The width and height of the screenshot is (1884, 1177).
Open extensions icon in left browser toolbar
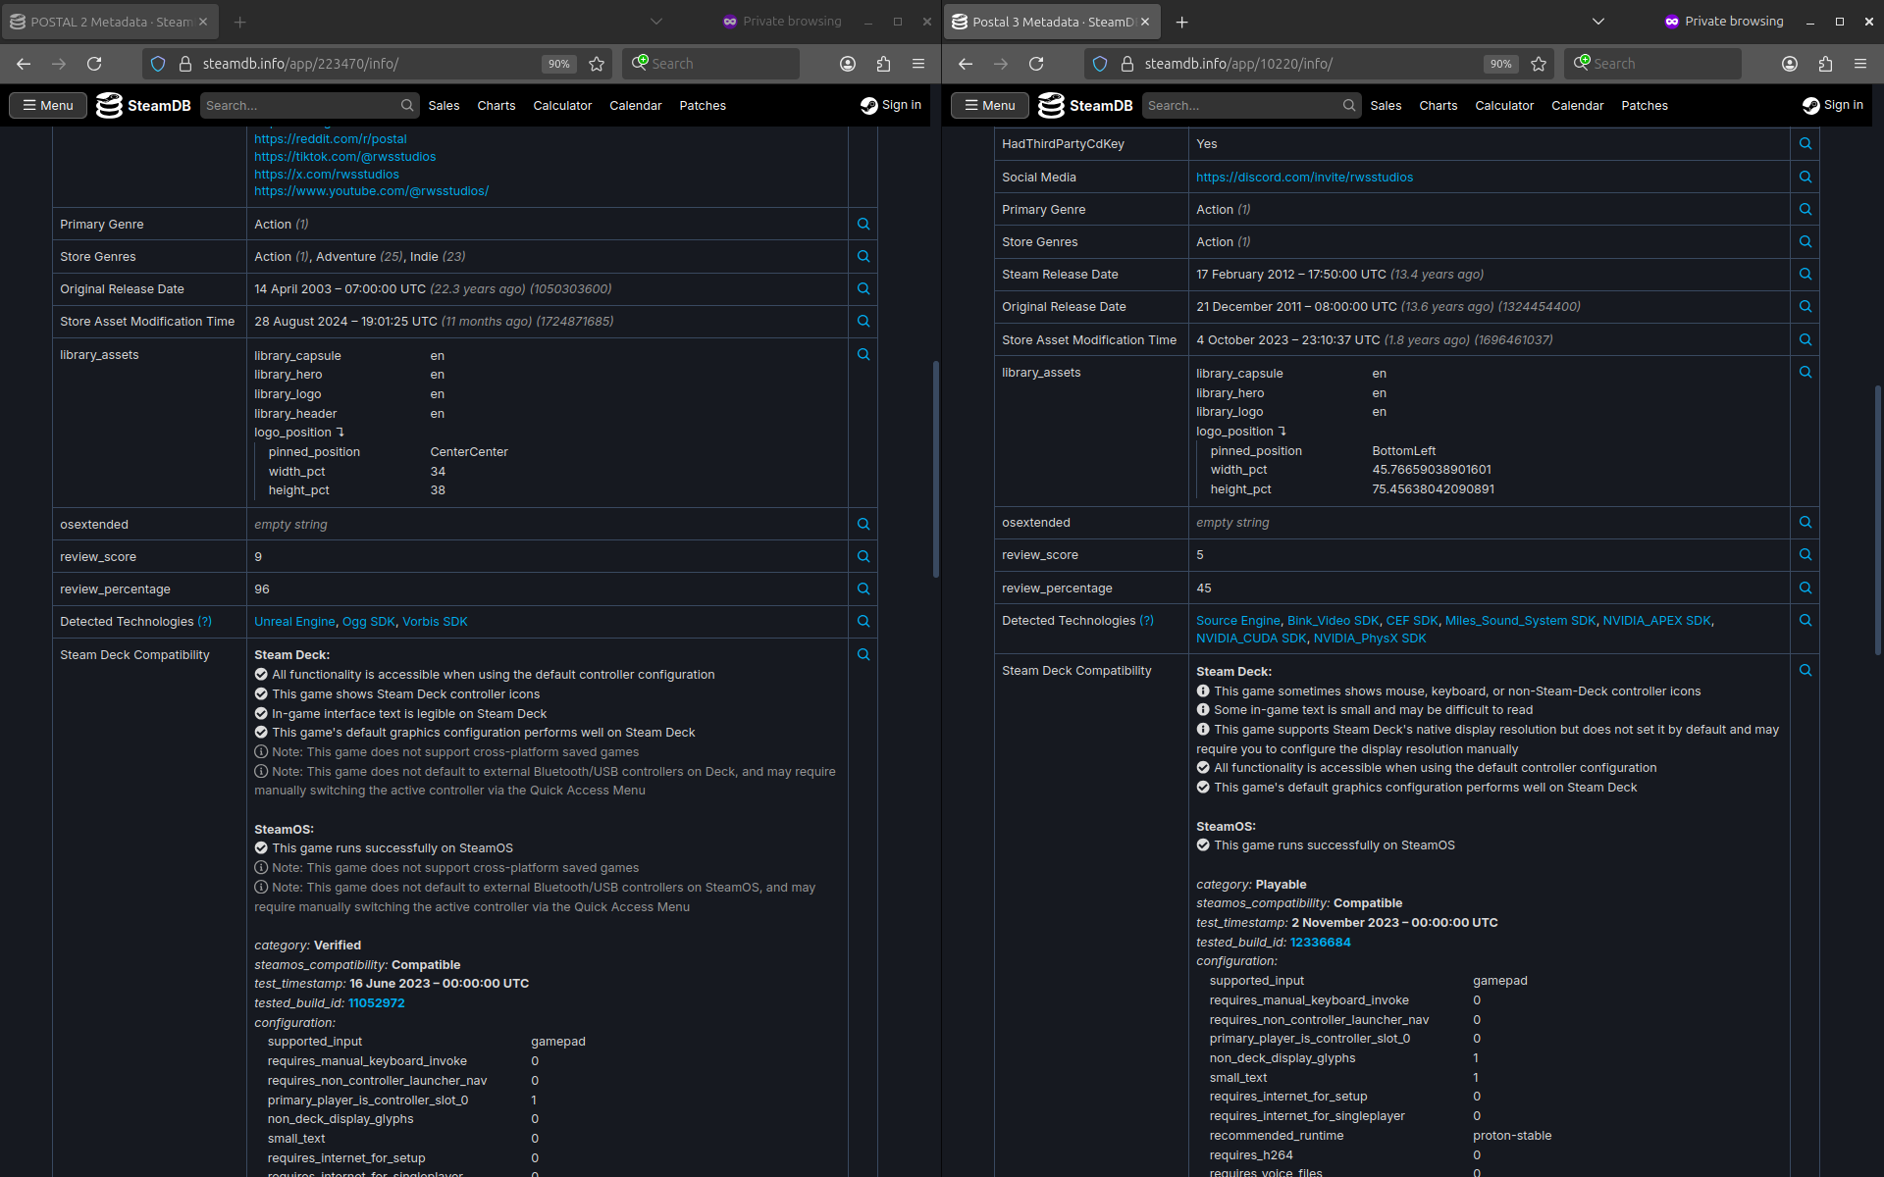pyautogui.click(x=883, y=64)
